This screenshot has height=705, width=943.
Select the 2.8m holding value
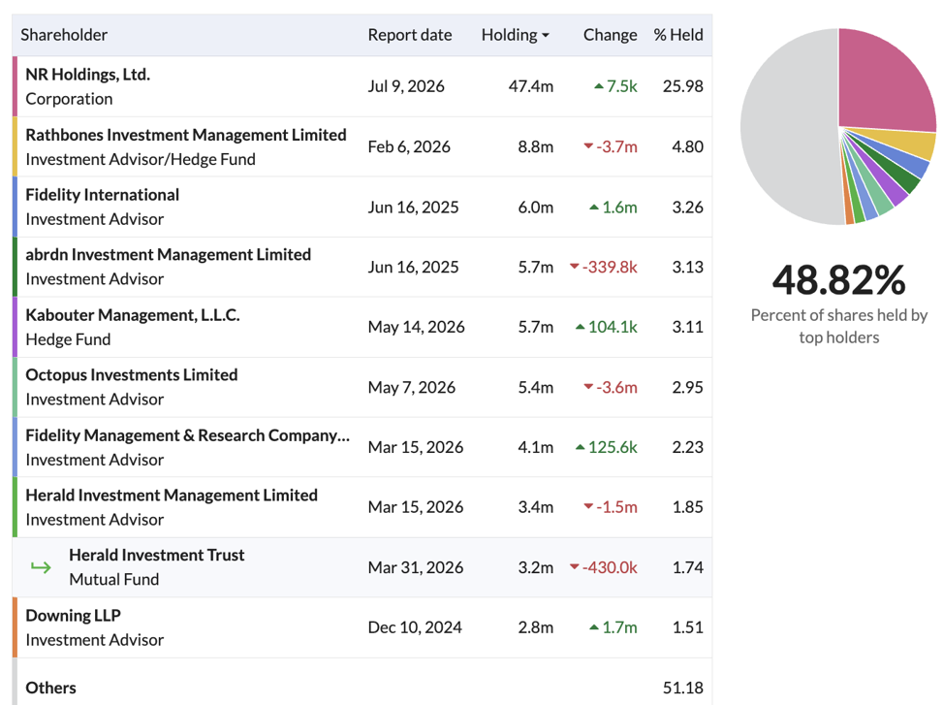535,627
